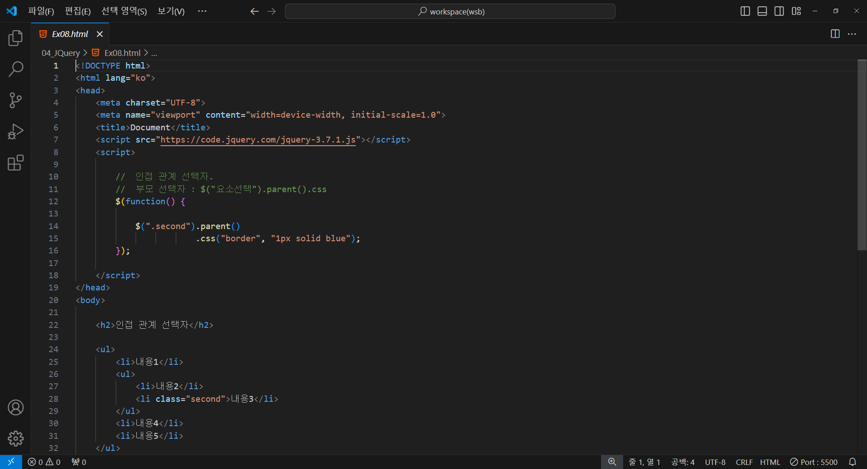This screenshot has width=867, height=469.
Task: Click the jquery CDN URL link
Action: 258,140
